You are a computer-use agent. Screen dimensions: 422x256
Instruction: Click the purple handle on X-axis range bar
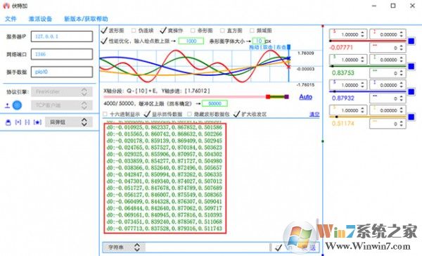point(287,96)
